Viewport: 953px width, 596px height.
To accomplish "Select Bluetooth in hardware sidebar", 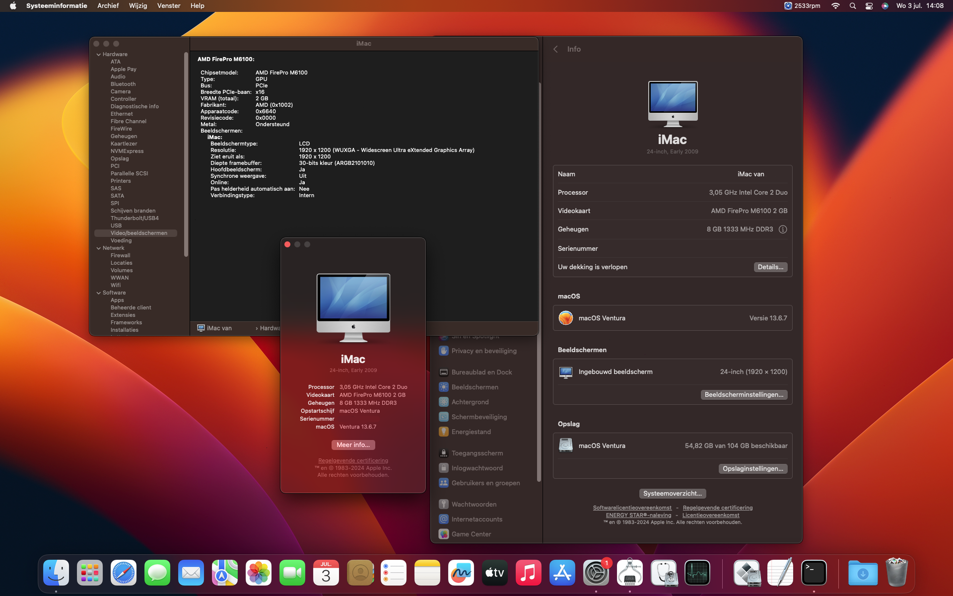I will [123, 84].
